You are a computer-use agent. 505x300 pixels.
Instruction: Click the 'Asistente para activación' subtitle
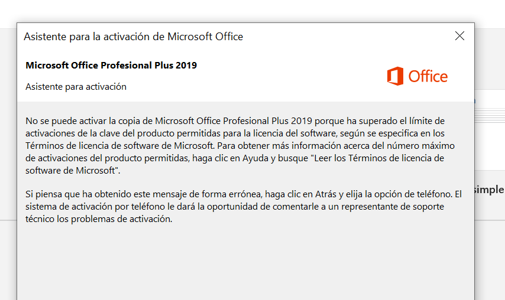76,87
